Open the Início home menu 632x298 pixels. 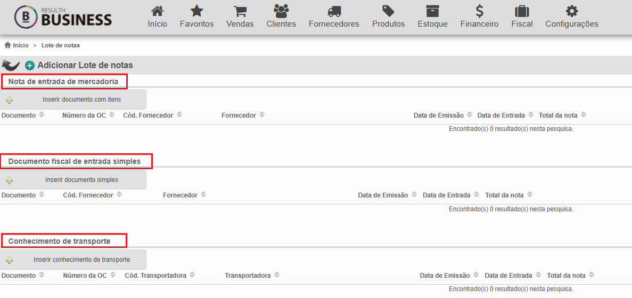(157, 16)
